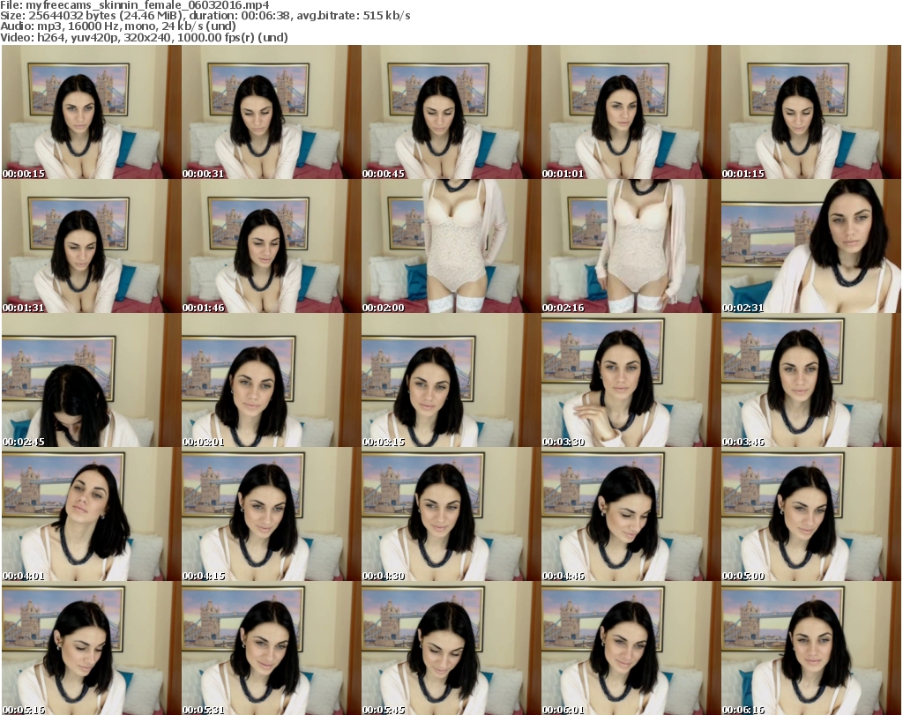Choose the thumbnail at 00:05:00
The height and width of the screenshot is (715, 903).
810,514
